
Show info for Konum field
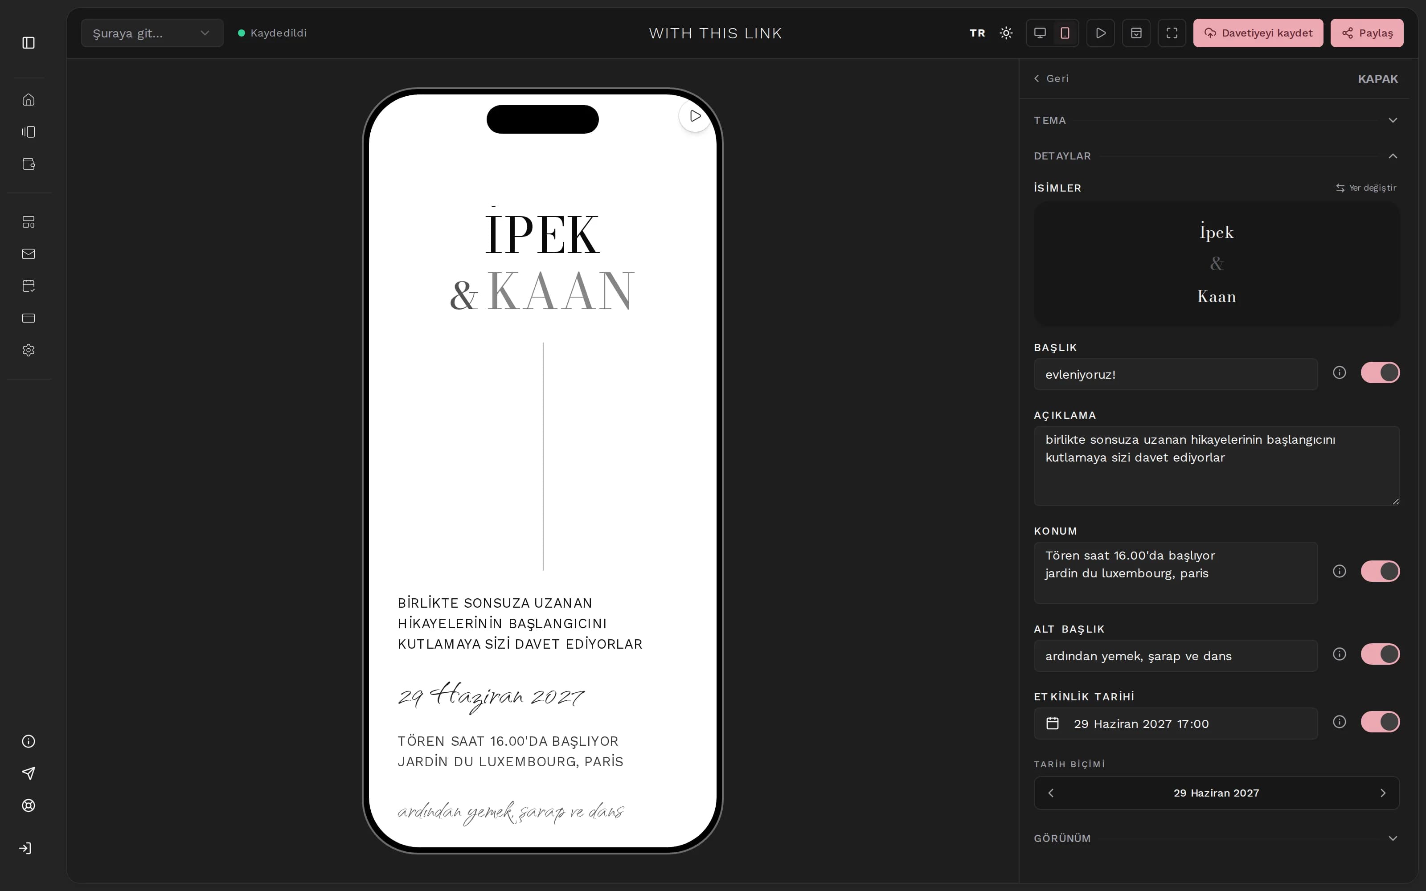coord(1339,571)
